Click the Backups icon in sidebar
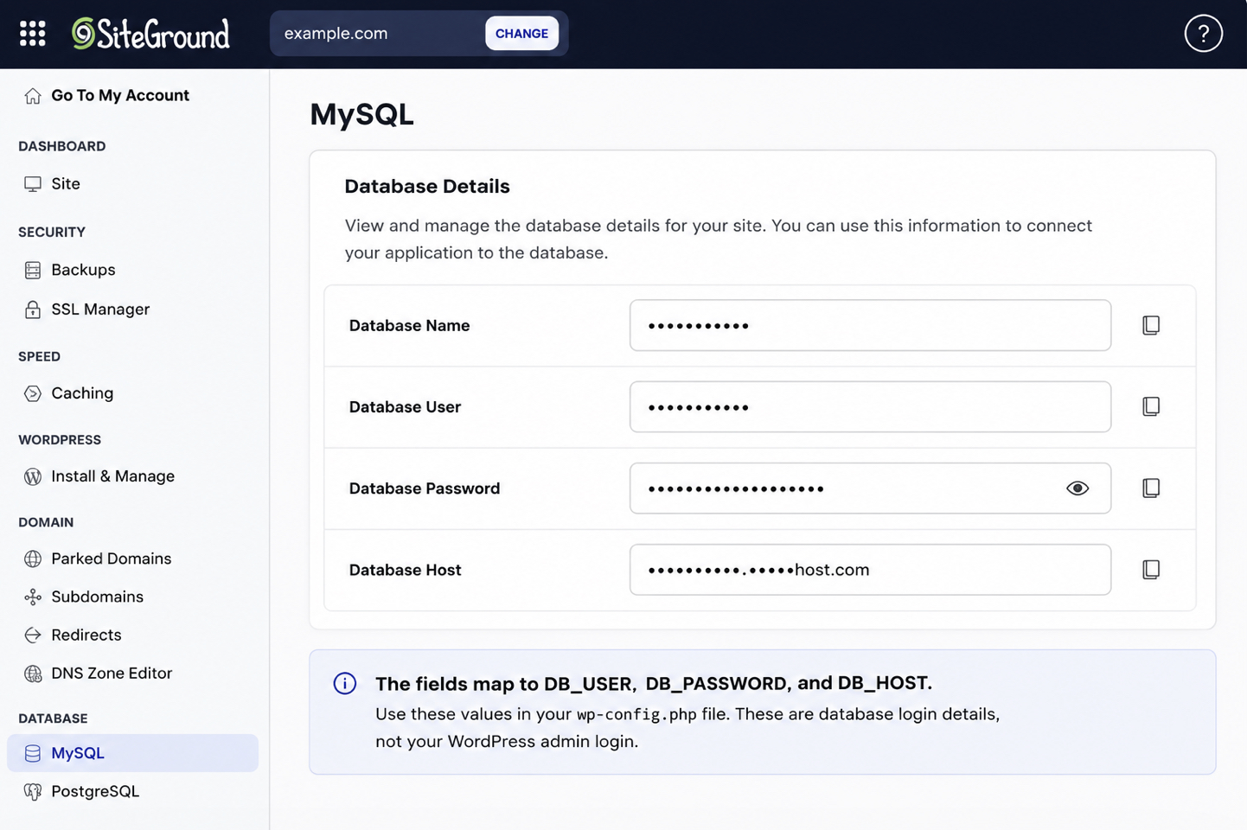Viewport: 1247px width, 830px height. [33, 270]
